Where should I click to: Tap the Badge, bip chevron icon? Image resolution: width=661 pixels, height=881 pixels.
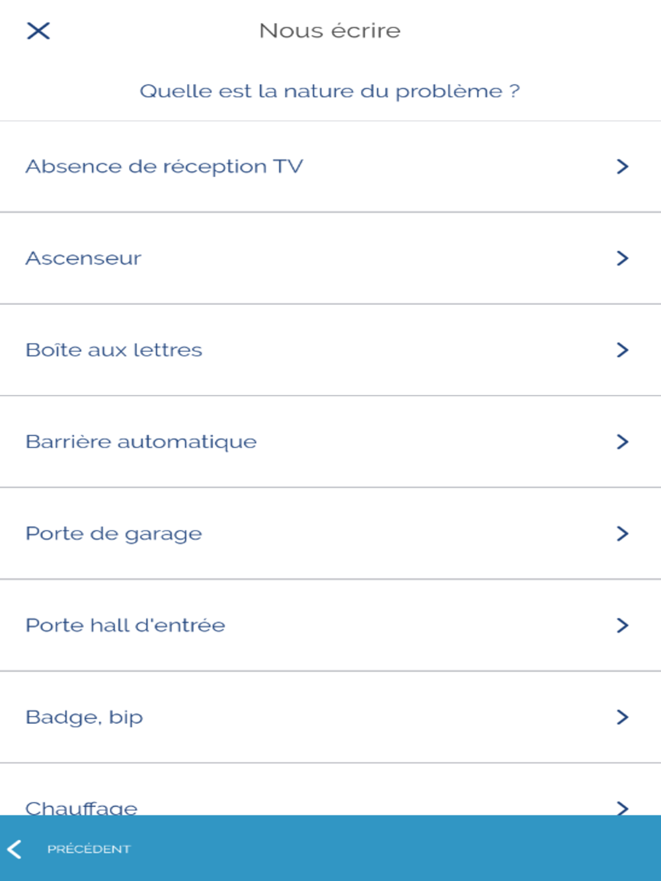pos(622,717)
